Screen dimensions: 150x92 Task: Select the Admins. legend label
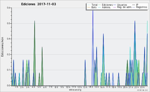tap(106, 7)
